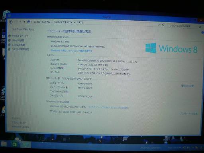Open the recent locations dropdown arrow
Image resolution: width=204 pixels, height=153 pixels.
(x=20, y=22)
